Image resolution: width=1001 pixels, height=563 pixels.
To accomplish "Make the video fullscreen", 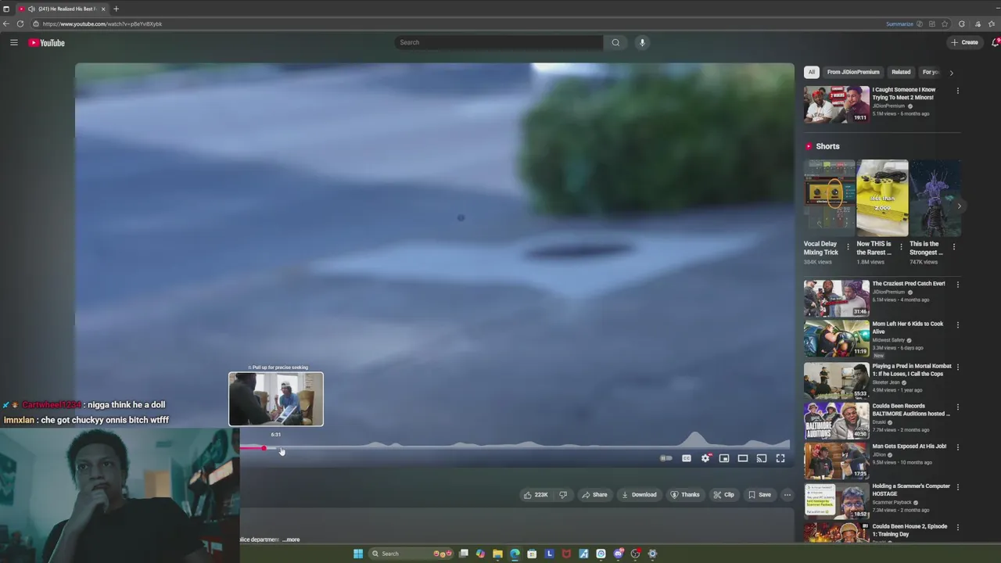I will point(780,458).
